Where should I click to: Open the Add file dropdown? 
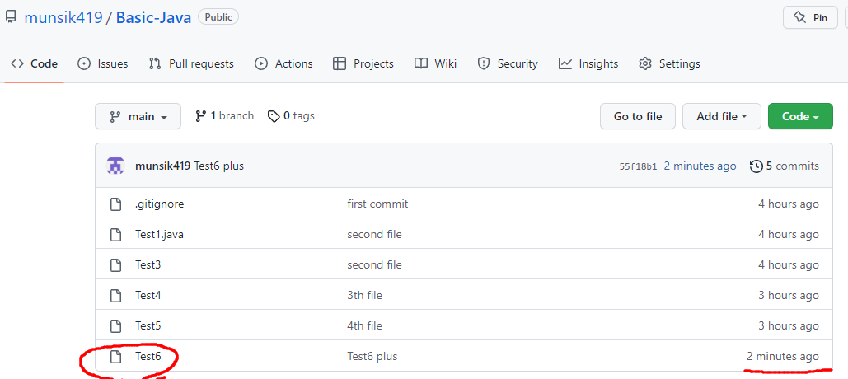click(x=721, y=116)
